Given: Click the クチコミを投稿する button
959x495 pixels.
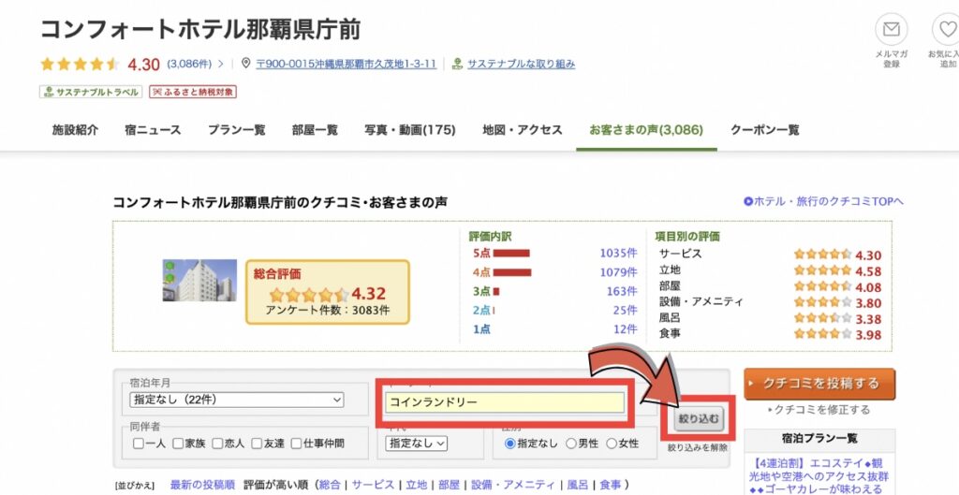Looking at the screenshot, I should point(819,383).
